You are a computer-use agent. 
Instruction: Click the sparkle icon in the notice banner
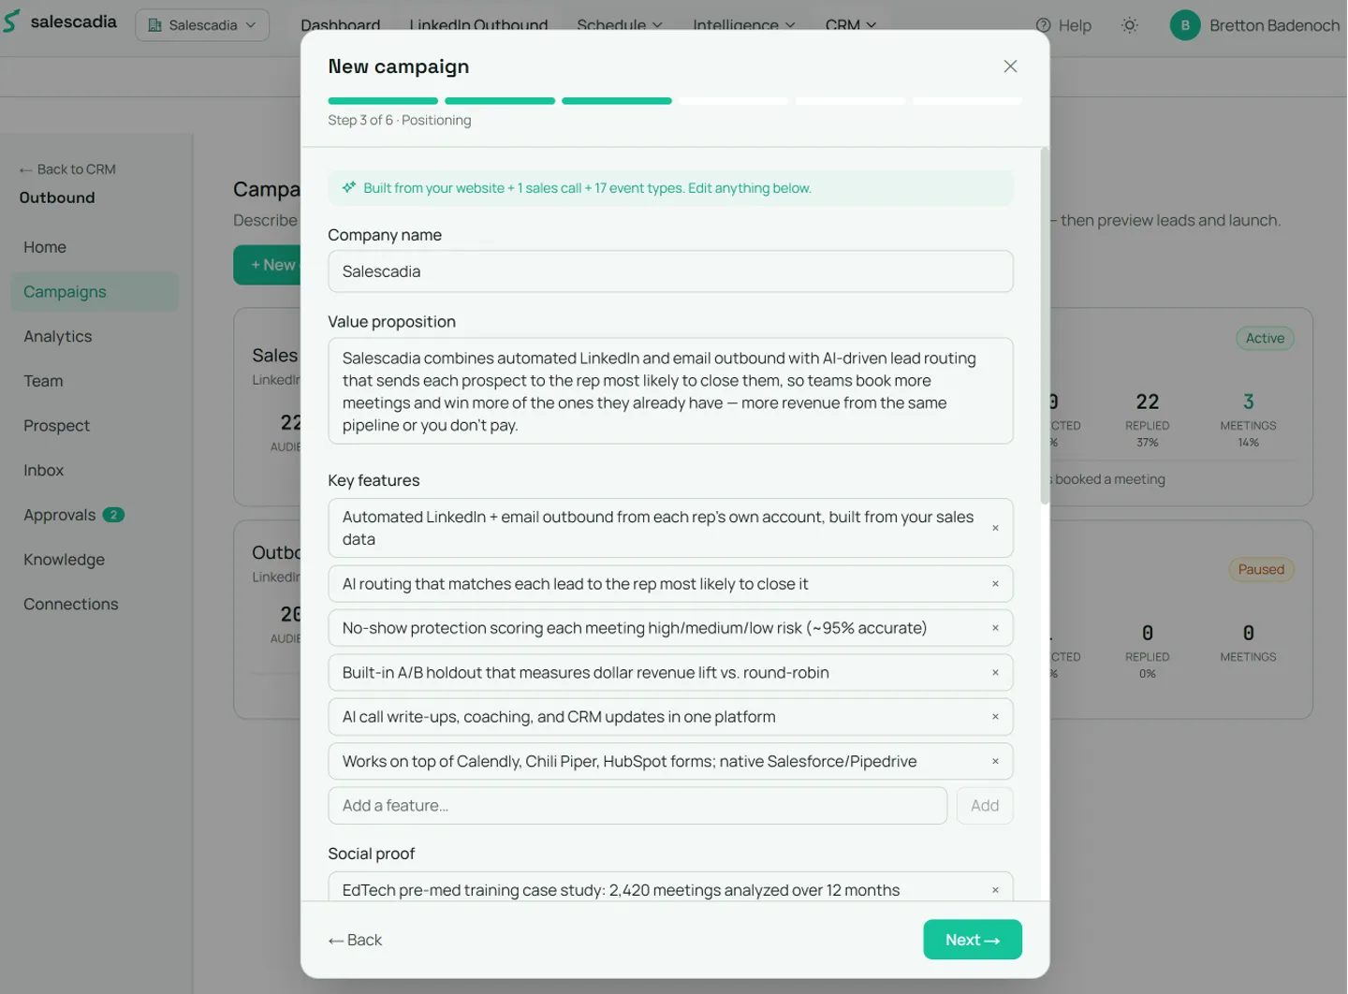[349, 187]
